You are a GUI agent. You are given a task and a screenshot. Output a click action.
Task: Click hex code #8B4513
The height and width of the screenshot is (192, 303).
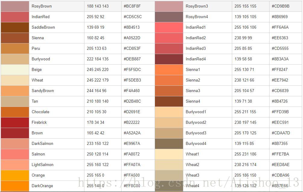click(131, 27)
